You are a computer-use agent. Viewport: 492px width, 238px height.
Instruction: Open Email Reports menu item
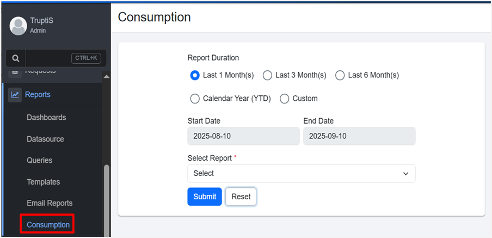click(x=50, y=203)
